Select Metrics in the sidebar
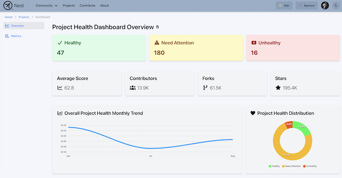Viewport: 342px width, 178px height. [16, 36]
